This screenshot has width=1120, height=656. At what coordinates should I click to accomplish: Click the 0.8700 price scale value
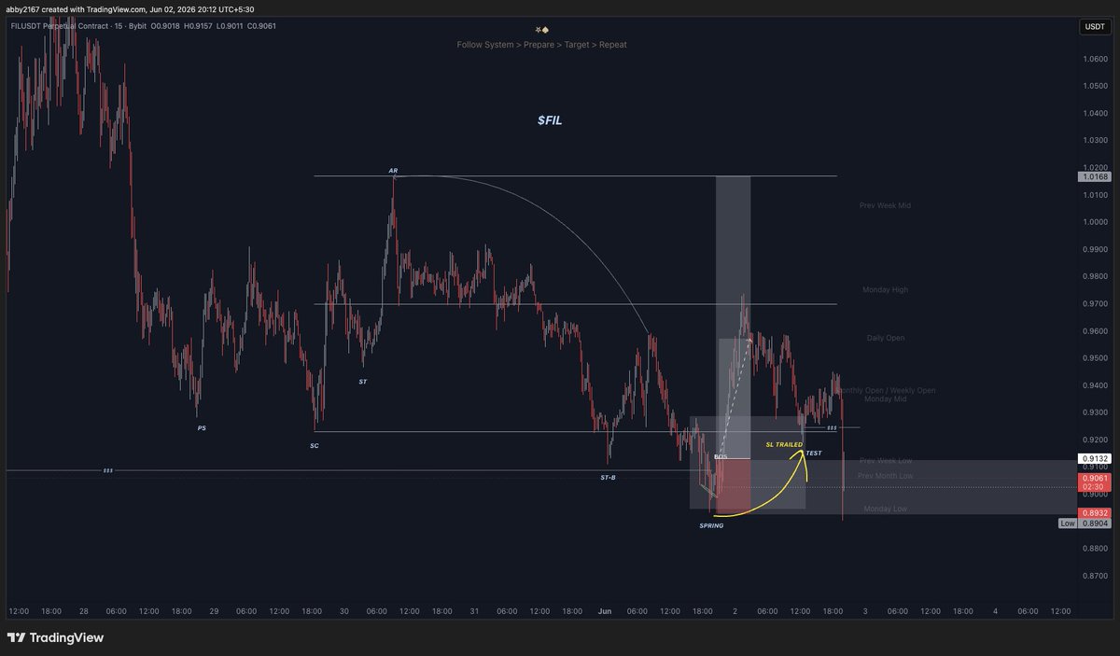(1096, 577)
